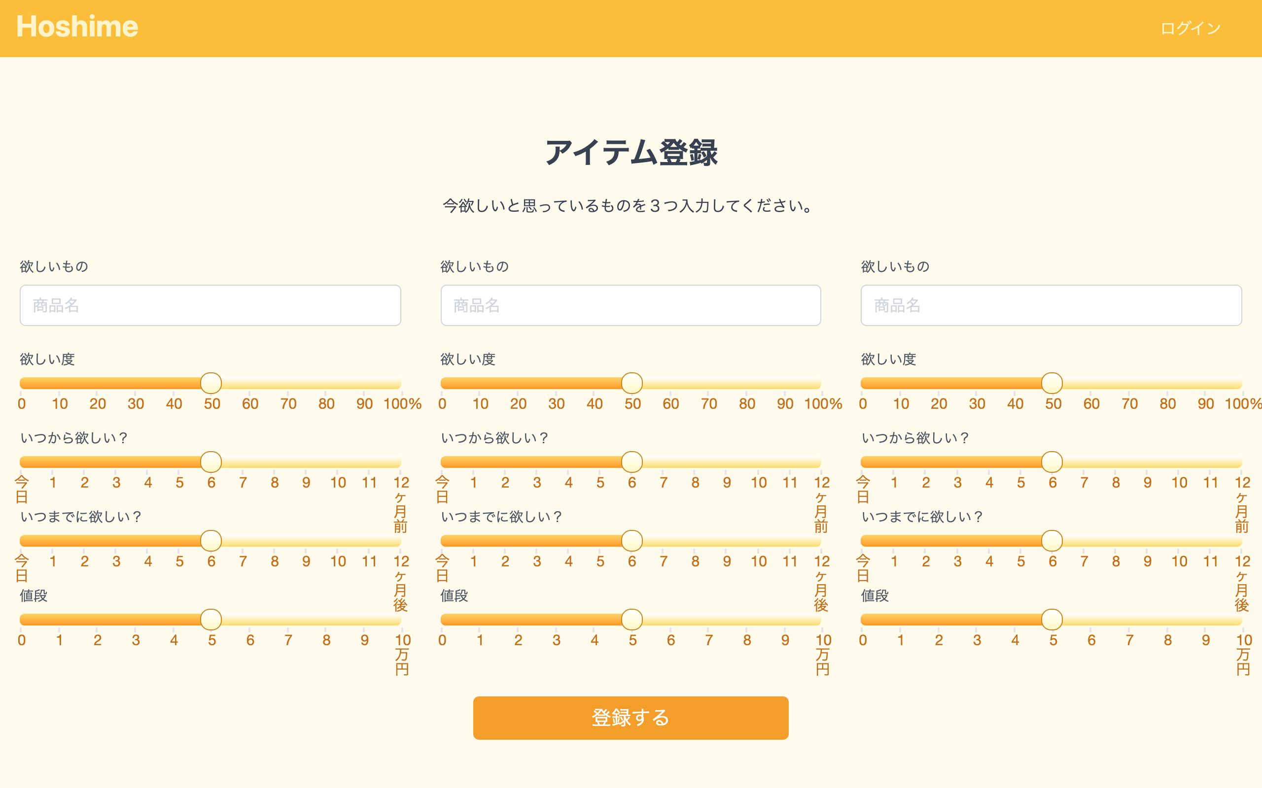
Task: Click the first item's 値段 slider handle
Action: click(x=210, y=620)
